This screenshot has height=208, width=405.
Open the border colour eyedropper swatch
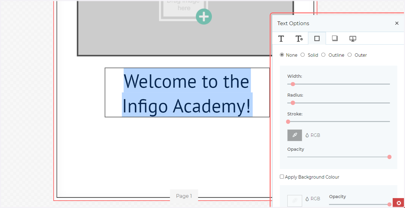click(295, 135)
